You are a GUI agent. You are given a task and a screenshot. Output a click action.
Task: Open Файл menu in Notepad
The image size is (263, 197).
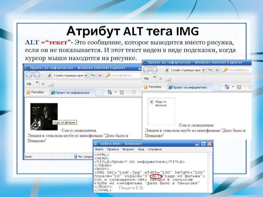(x=99, y=149)
